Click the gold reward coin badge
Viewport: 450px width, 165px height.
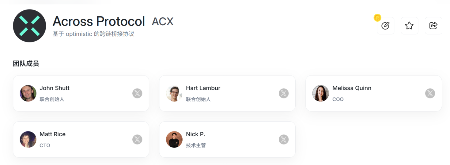tap(377, 18)
